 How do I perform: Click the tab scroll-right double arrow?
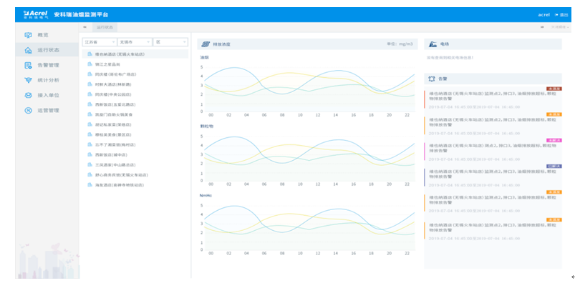pyautogui.click(x=542, y=27)
